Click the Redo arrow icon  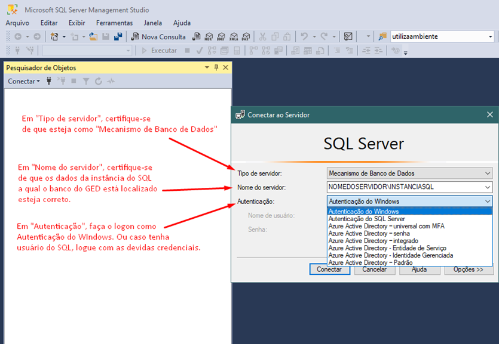coord(324,37)
